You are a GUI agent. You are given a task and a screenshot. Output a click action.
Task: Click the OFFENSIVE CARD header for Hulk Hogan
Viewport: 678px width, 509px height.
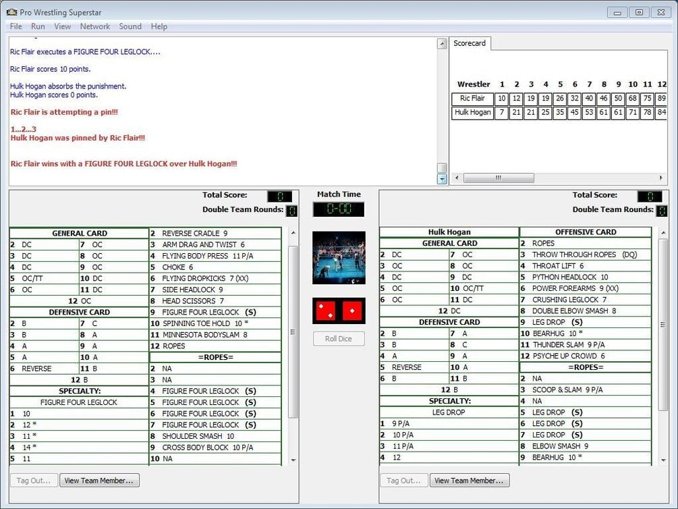[586, 232]
